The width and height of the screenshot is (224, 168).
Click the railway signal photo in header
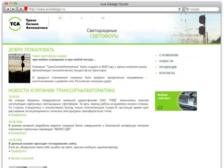point(196,28)
